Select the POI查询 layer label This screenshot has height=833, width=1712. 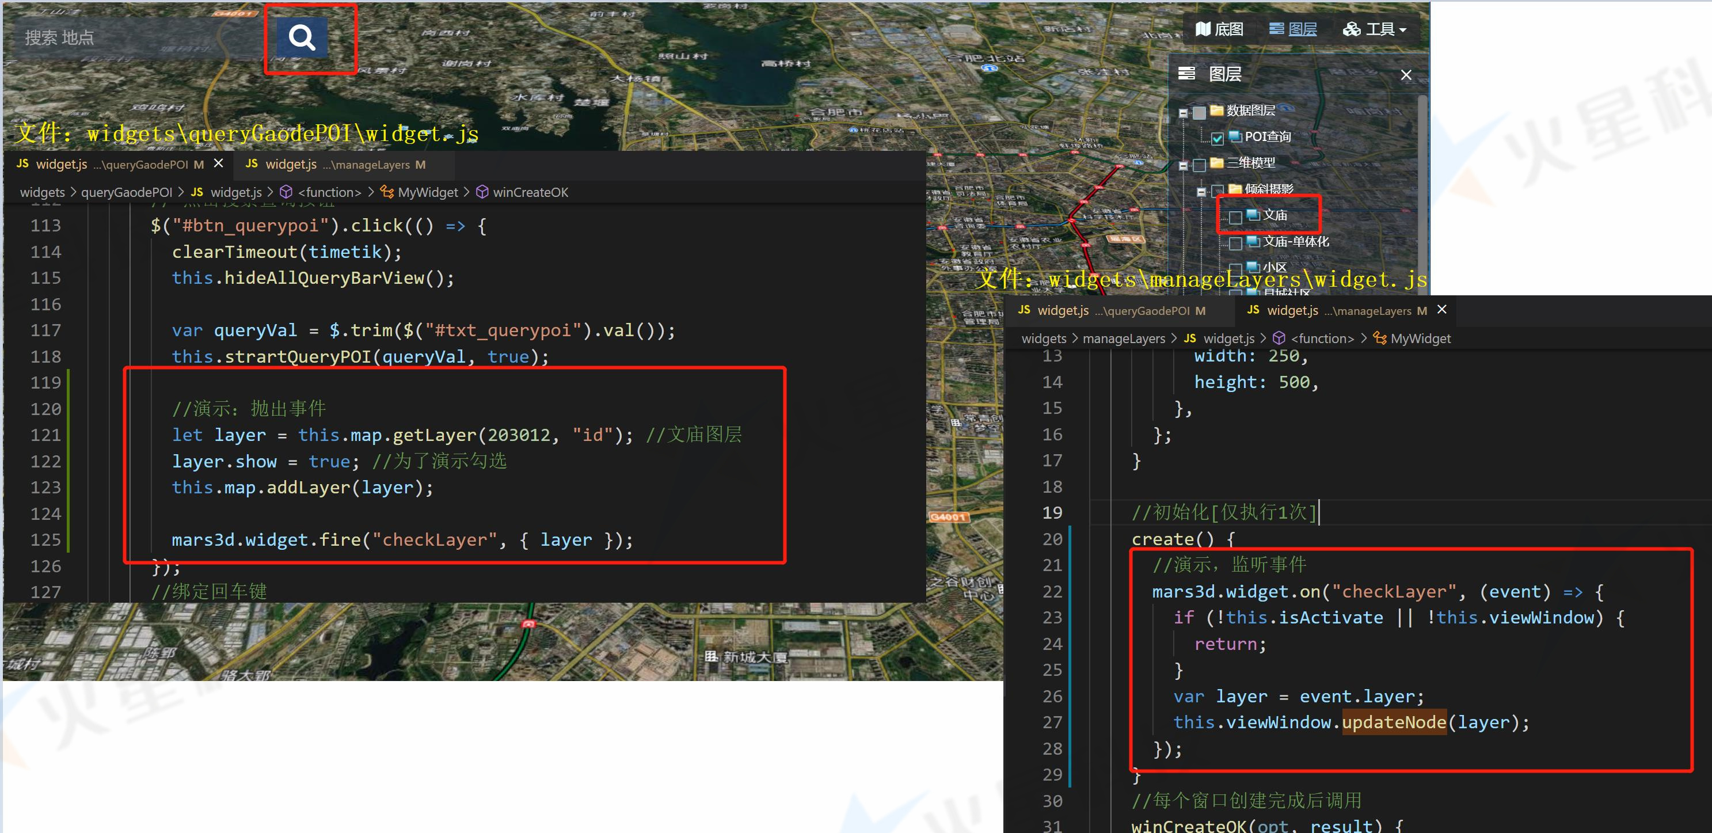pyautogui.click(x=1268, y=136)
